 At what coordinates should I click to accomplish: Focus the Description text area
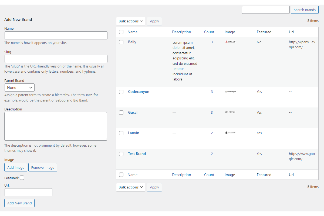[56, 126]
